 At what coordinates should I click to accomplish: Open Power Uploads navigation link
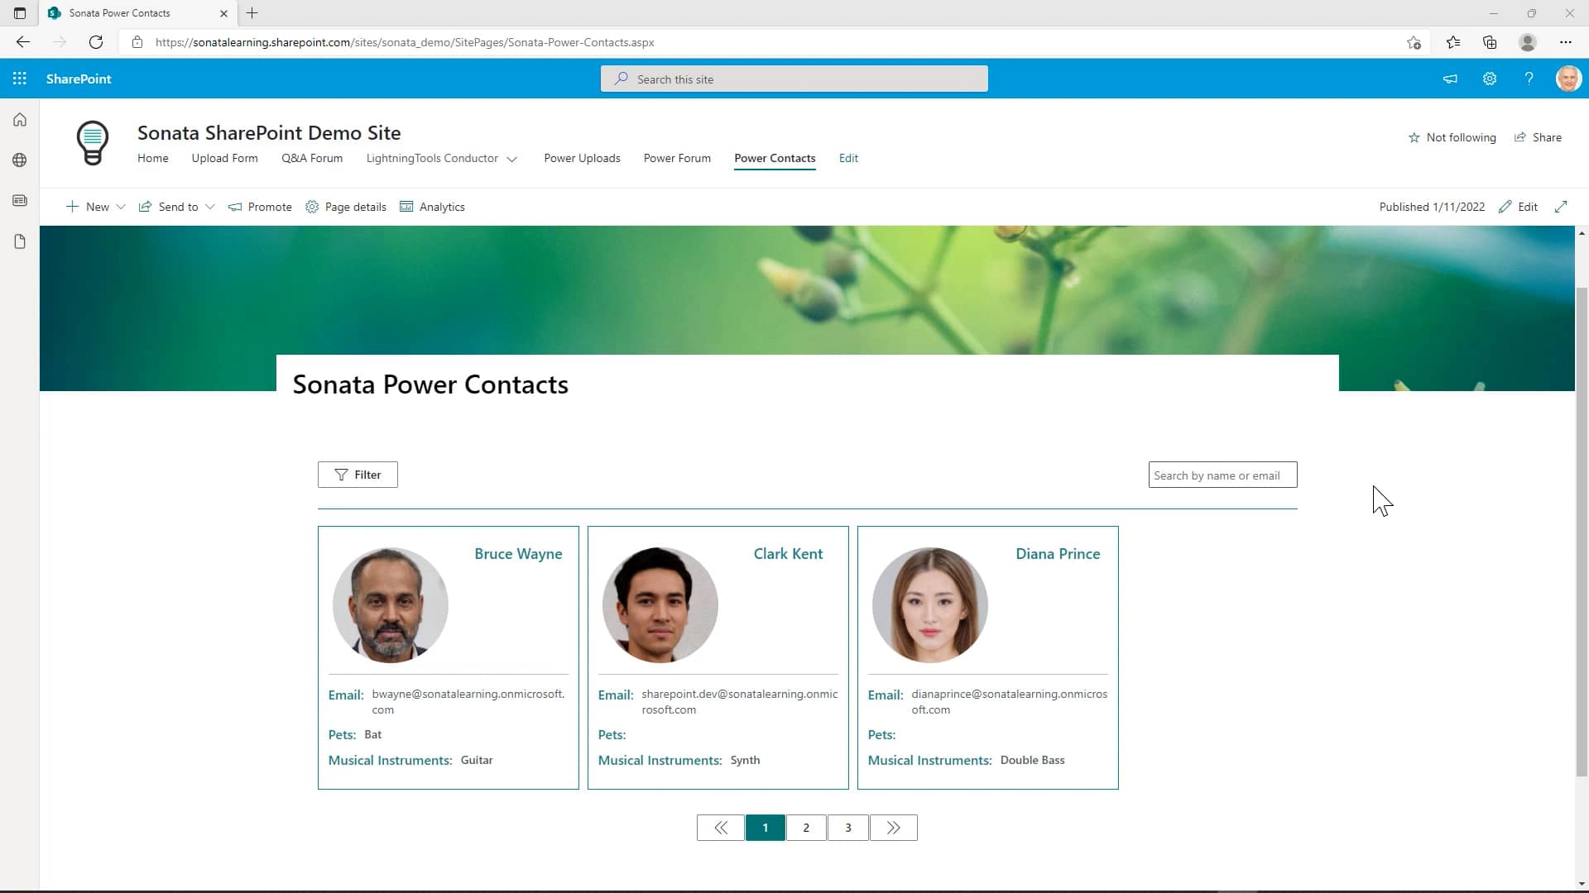pos(582,158)
